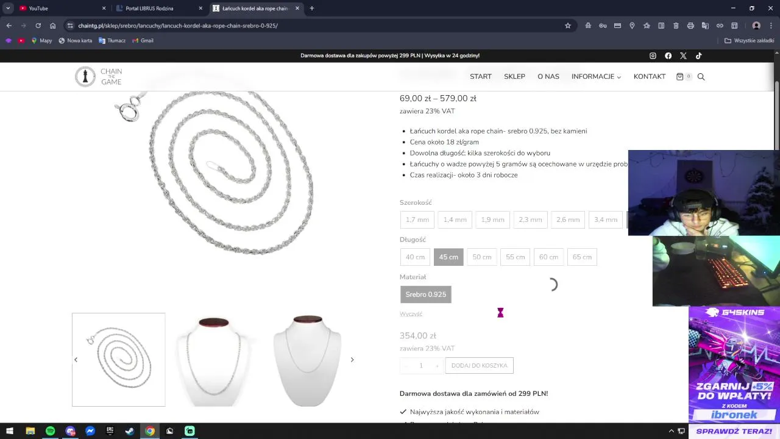Open the Gmail bookmark
This screenshot has width=780, height=439.
pos(143,40)
